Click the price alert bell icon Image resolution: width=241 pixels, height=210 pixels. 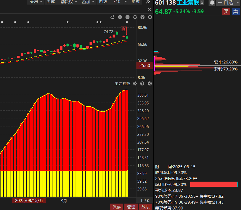(x=212, y=3)
